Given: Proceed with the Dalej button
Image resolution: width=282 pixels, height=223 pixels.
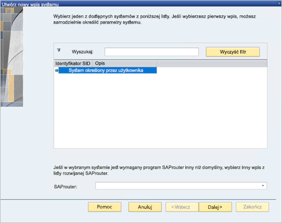Looking at the screenshot, I should coord(215,207).
